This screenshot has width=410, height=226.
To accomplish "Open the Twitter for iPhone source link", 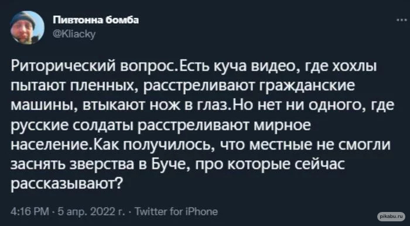I will pos(177,211).
